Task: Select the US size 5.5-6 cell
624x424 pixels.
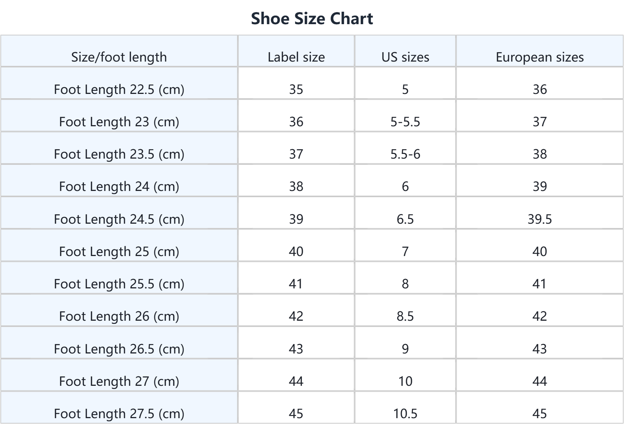Action: [405, 154]
